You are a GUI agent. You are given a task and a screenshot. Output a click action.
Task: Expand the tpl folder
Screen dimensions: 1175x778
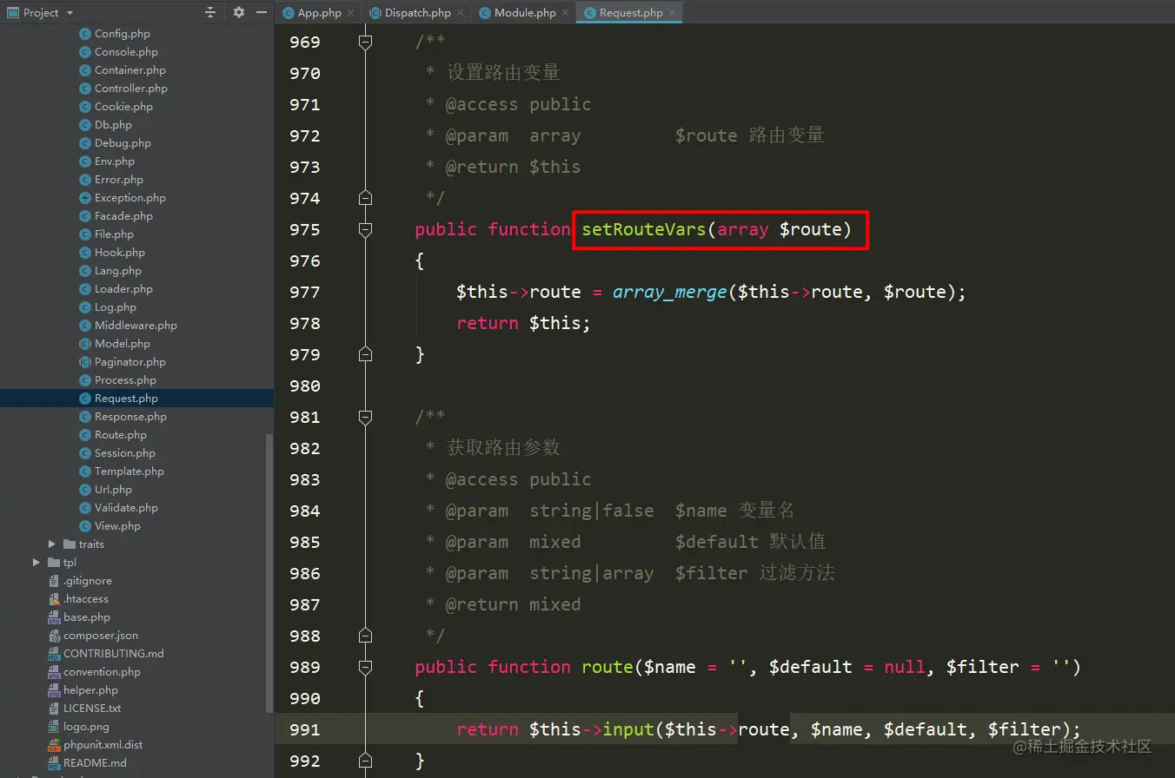click(x=37, y=563)
